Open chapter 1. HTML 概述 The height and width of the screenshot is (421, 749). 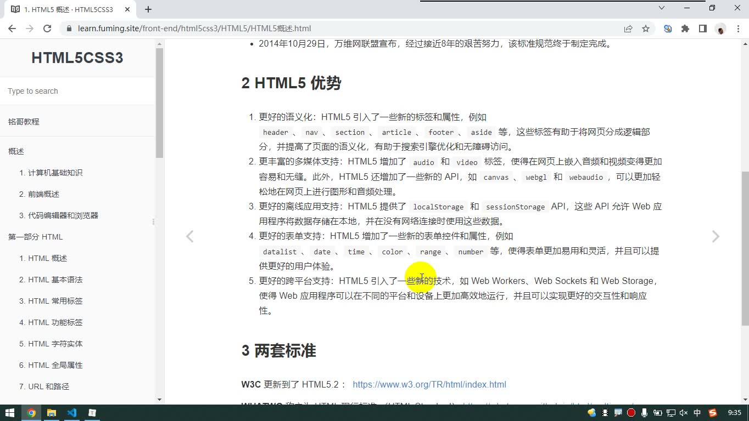43,258
